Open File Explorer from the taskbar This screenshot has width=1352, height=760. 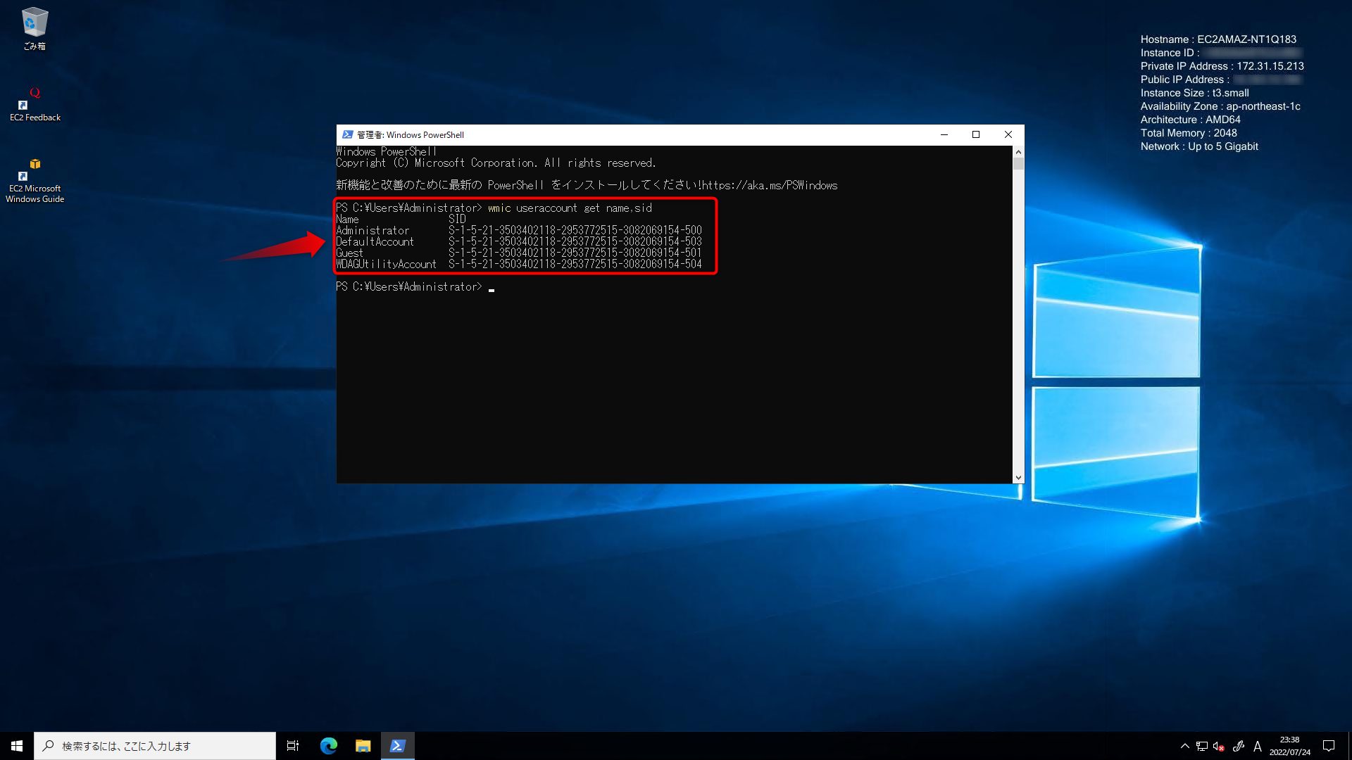tap(363, 745)
